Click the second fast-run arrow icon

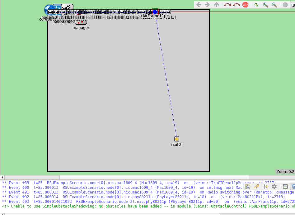(x=236, y=5)
